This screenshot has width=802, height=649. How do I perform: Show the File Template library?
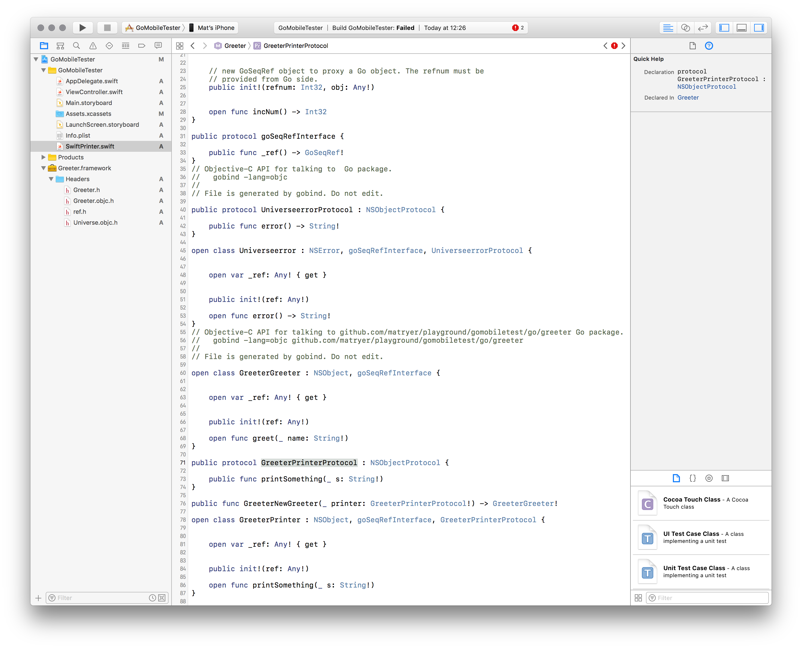point(676,478)
